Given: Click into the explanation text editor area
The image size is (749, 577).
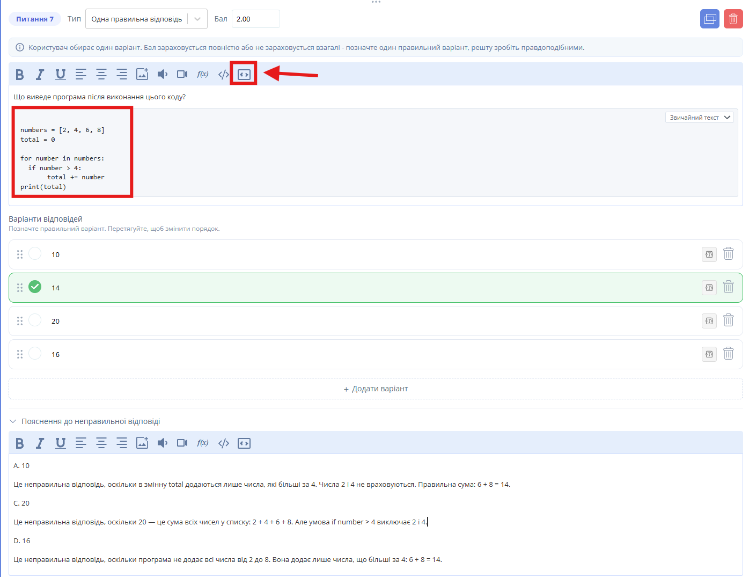Looking at the screenshot, I should click(x=376, y=514).
